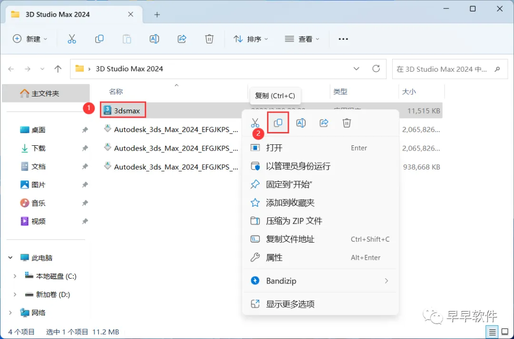
Task: Click Cut scissors icon in context menu
Action: point(255,123)
